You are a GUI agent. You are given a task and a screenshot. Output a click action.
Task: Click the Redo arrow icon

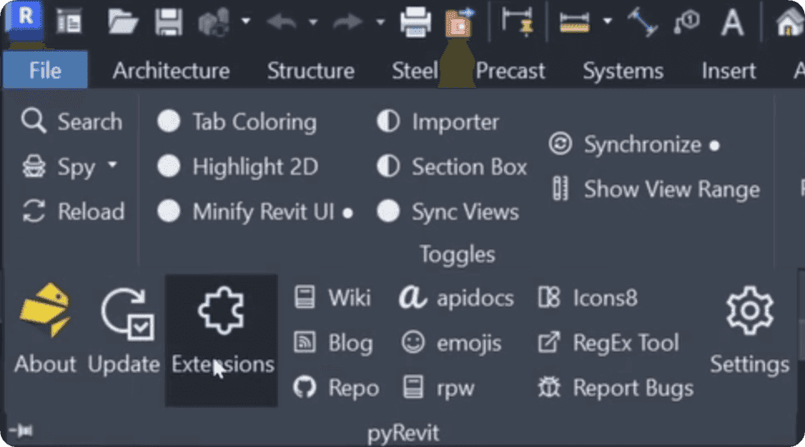348,22
